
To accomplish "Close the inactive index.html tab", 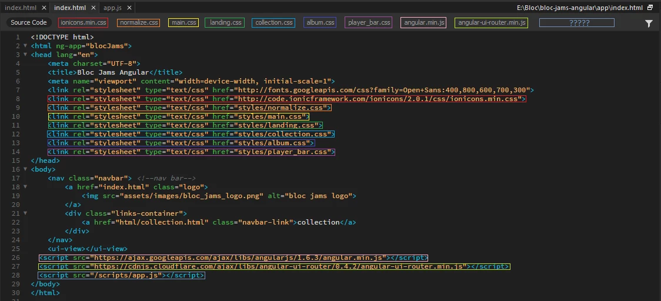I will pyautogui.click(x=44, y=8).
